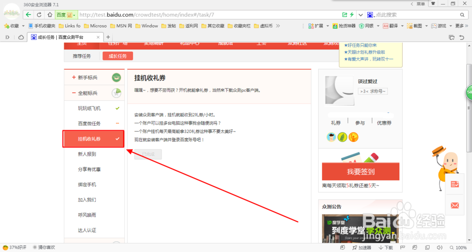Viewport: 472px width, 252px height.
Task: Select the 成长任务 | 百度众测平台 tab
Action: [65, 37]
